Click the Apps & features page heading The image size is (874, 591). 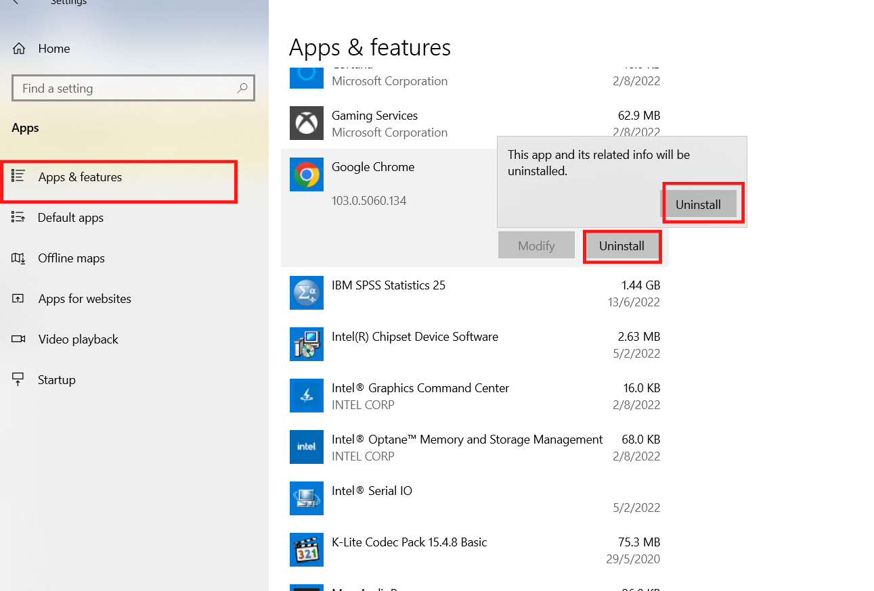[x=370, y=47]
